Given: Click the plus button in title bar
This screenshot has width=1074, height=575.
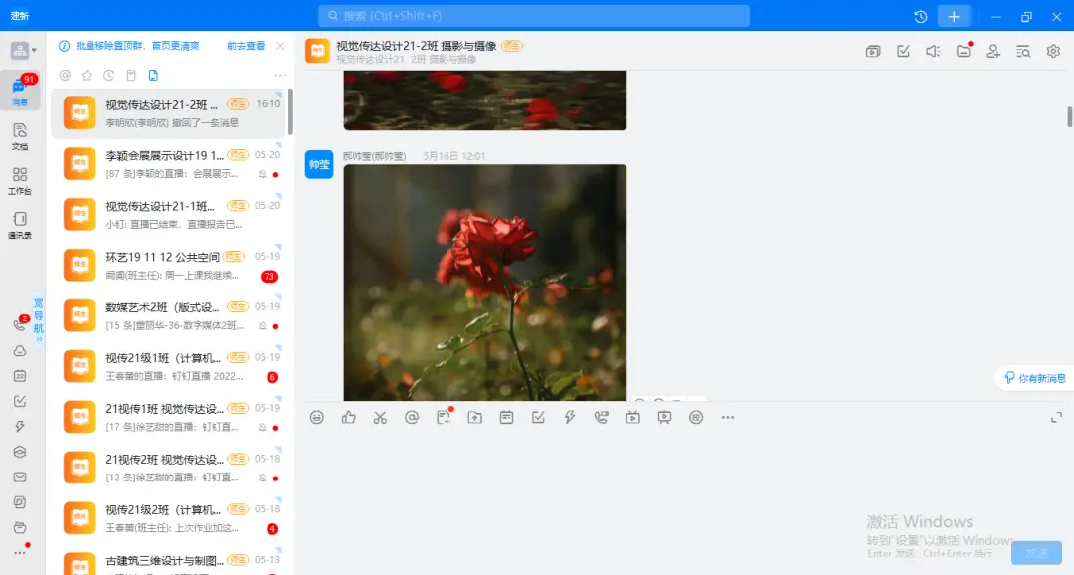Looking at the screenshot, I should click(x=954, y=17).
